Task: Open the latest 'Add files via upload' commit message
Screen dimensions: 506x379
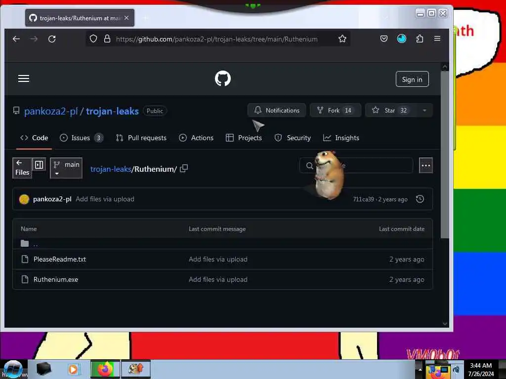Action: point(105,199)
